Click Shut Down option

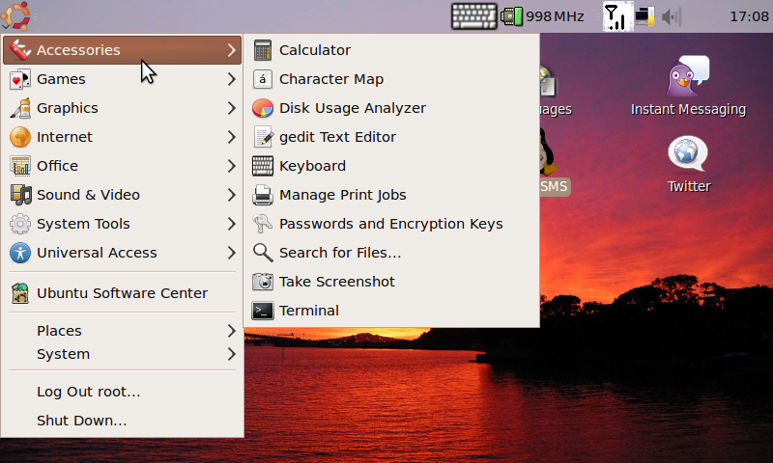tap(82, 421)
